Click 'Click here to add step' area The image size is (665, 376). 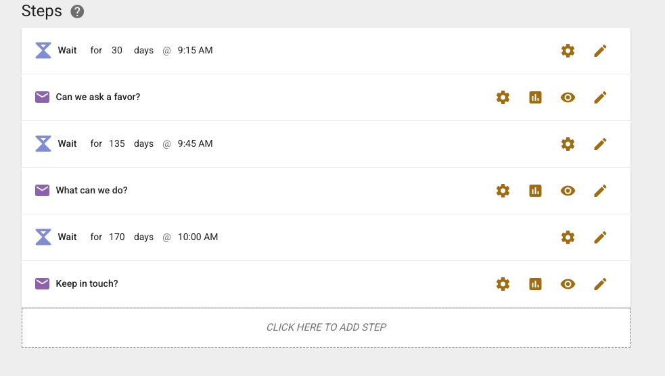[x=326, y=327]
